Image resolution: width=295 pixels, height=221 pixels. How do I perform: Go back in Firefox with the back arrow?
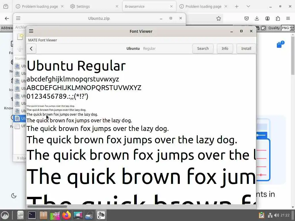tap(7, 18)
